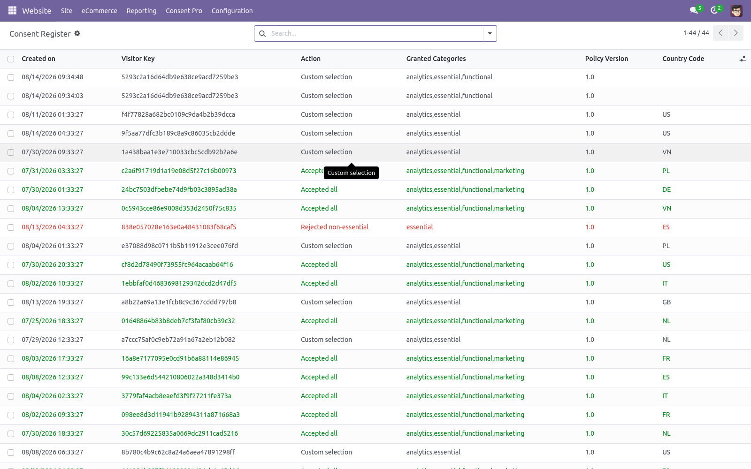
Task: Click the GB country code cell
Action: tap(667, 302)
